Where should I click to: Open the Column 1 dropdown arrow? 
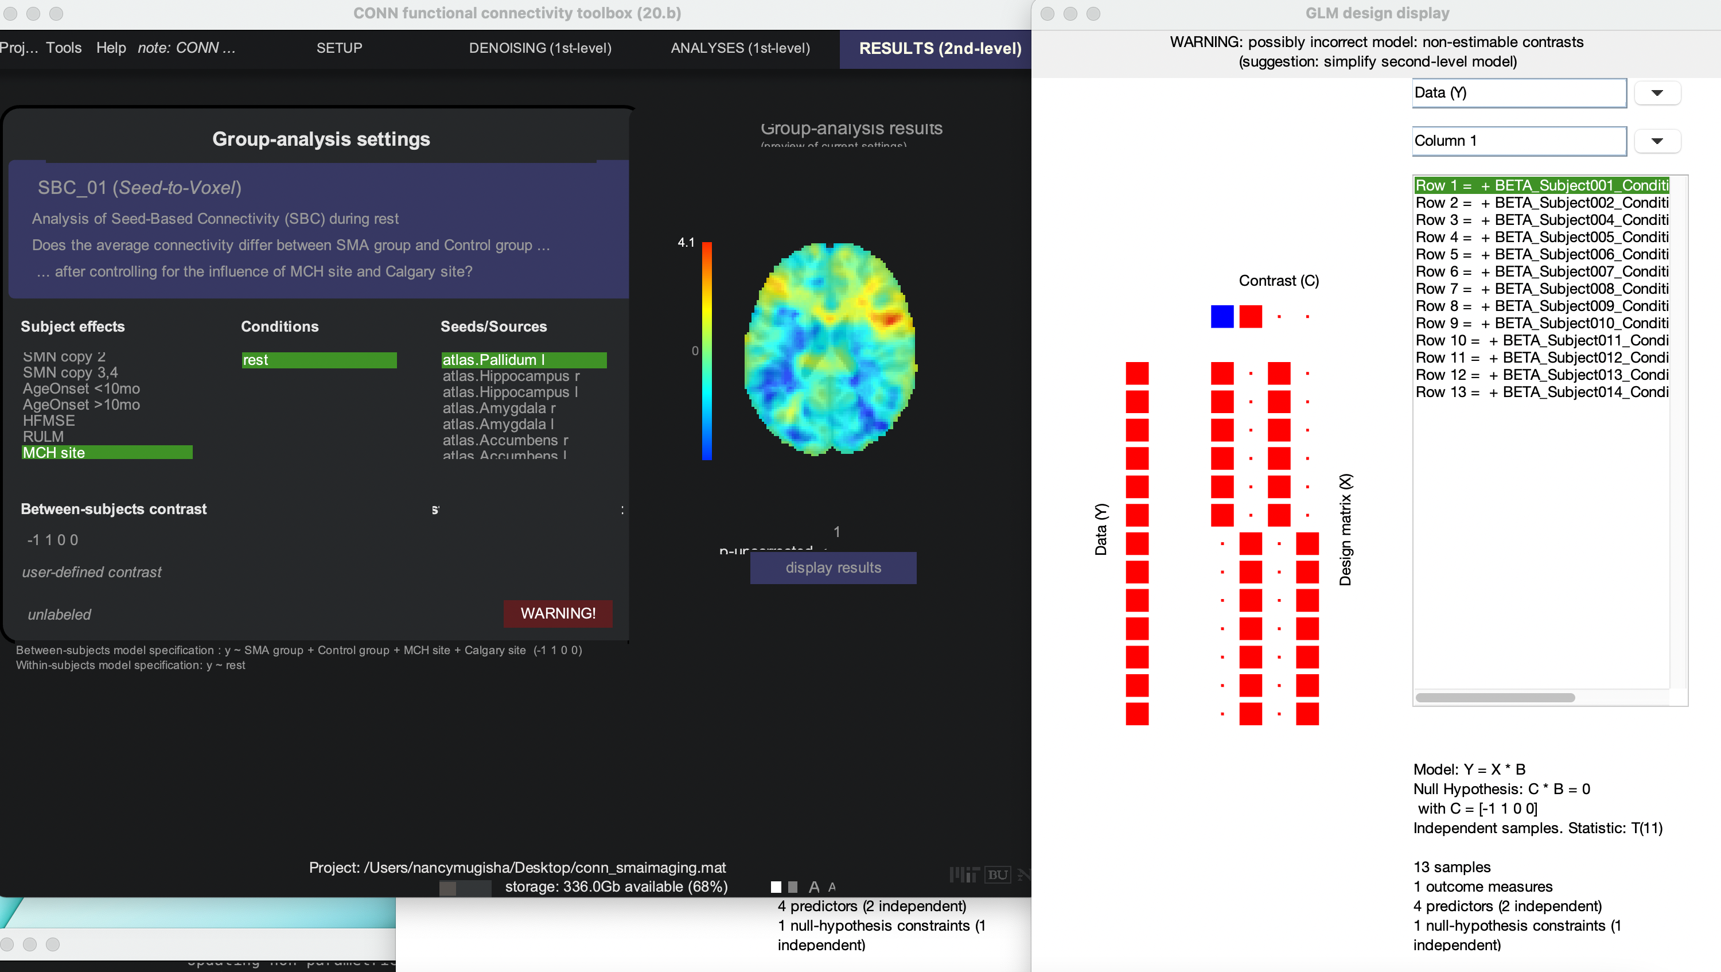coord(1657,141)
